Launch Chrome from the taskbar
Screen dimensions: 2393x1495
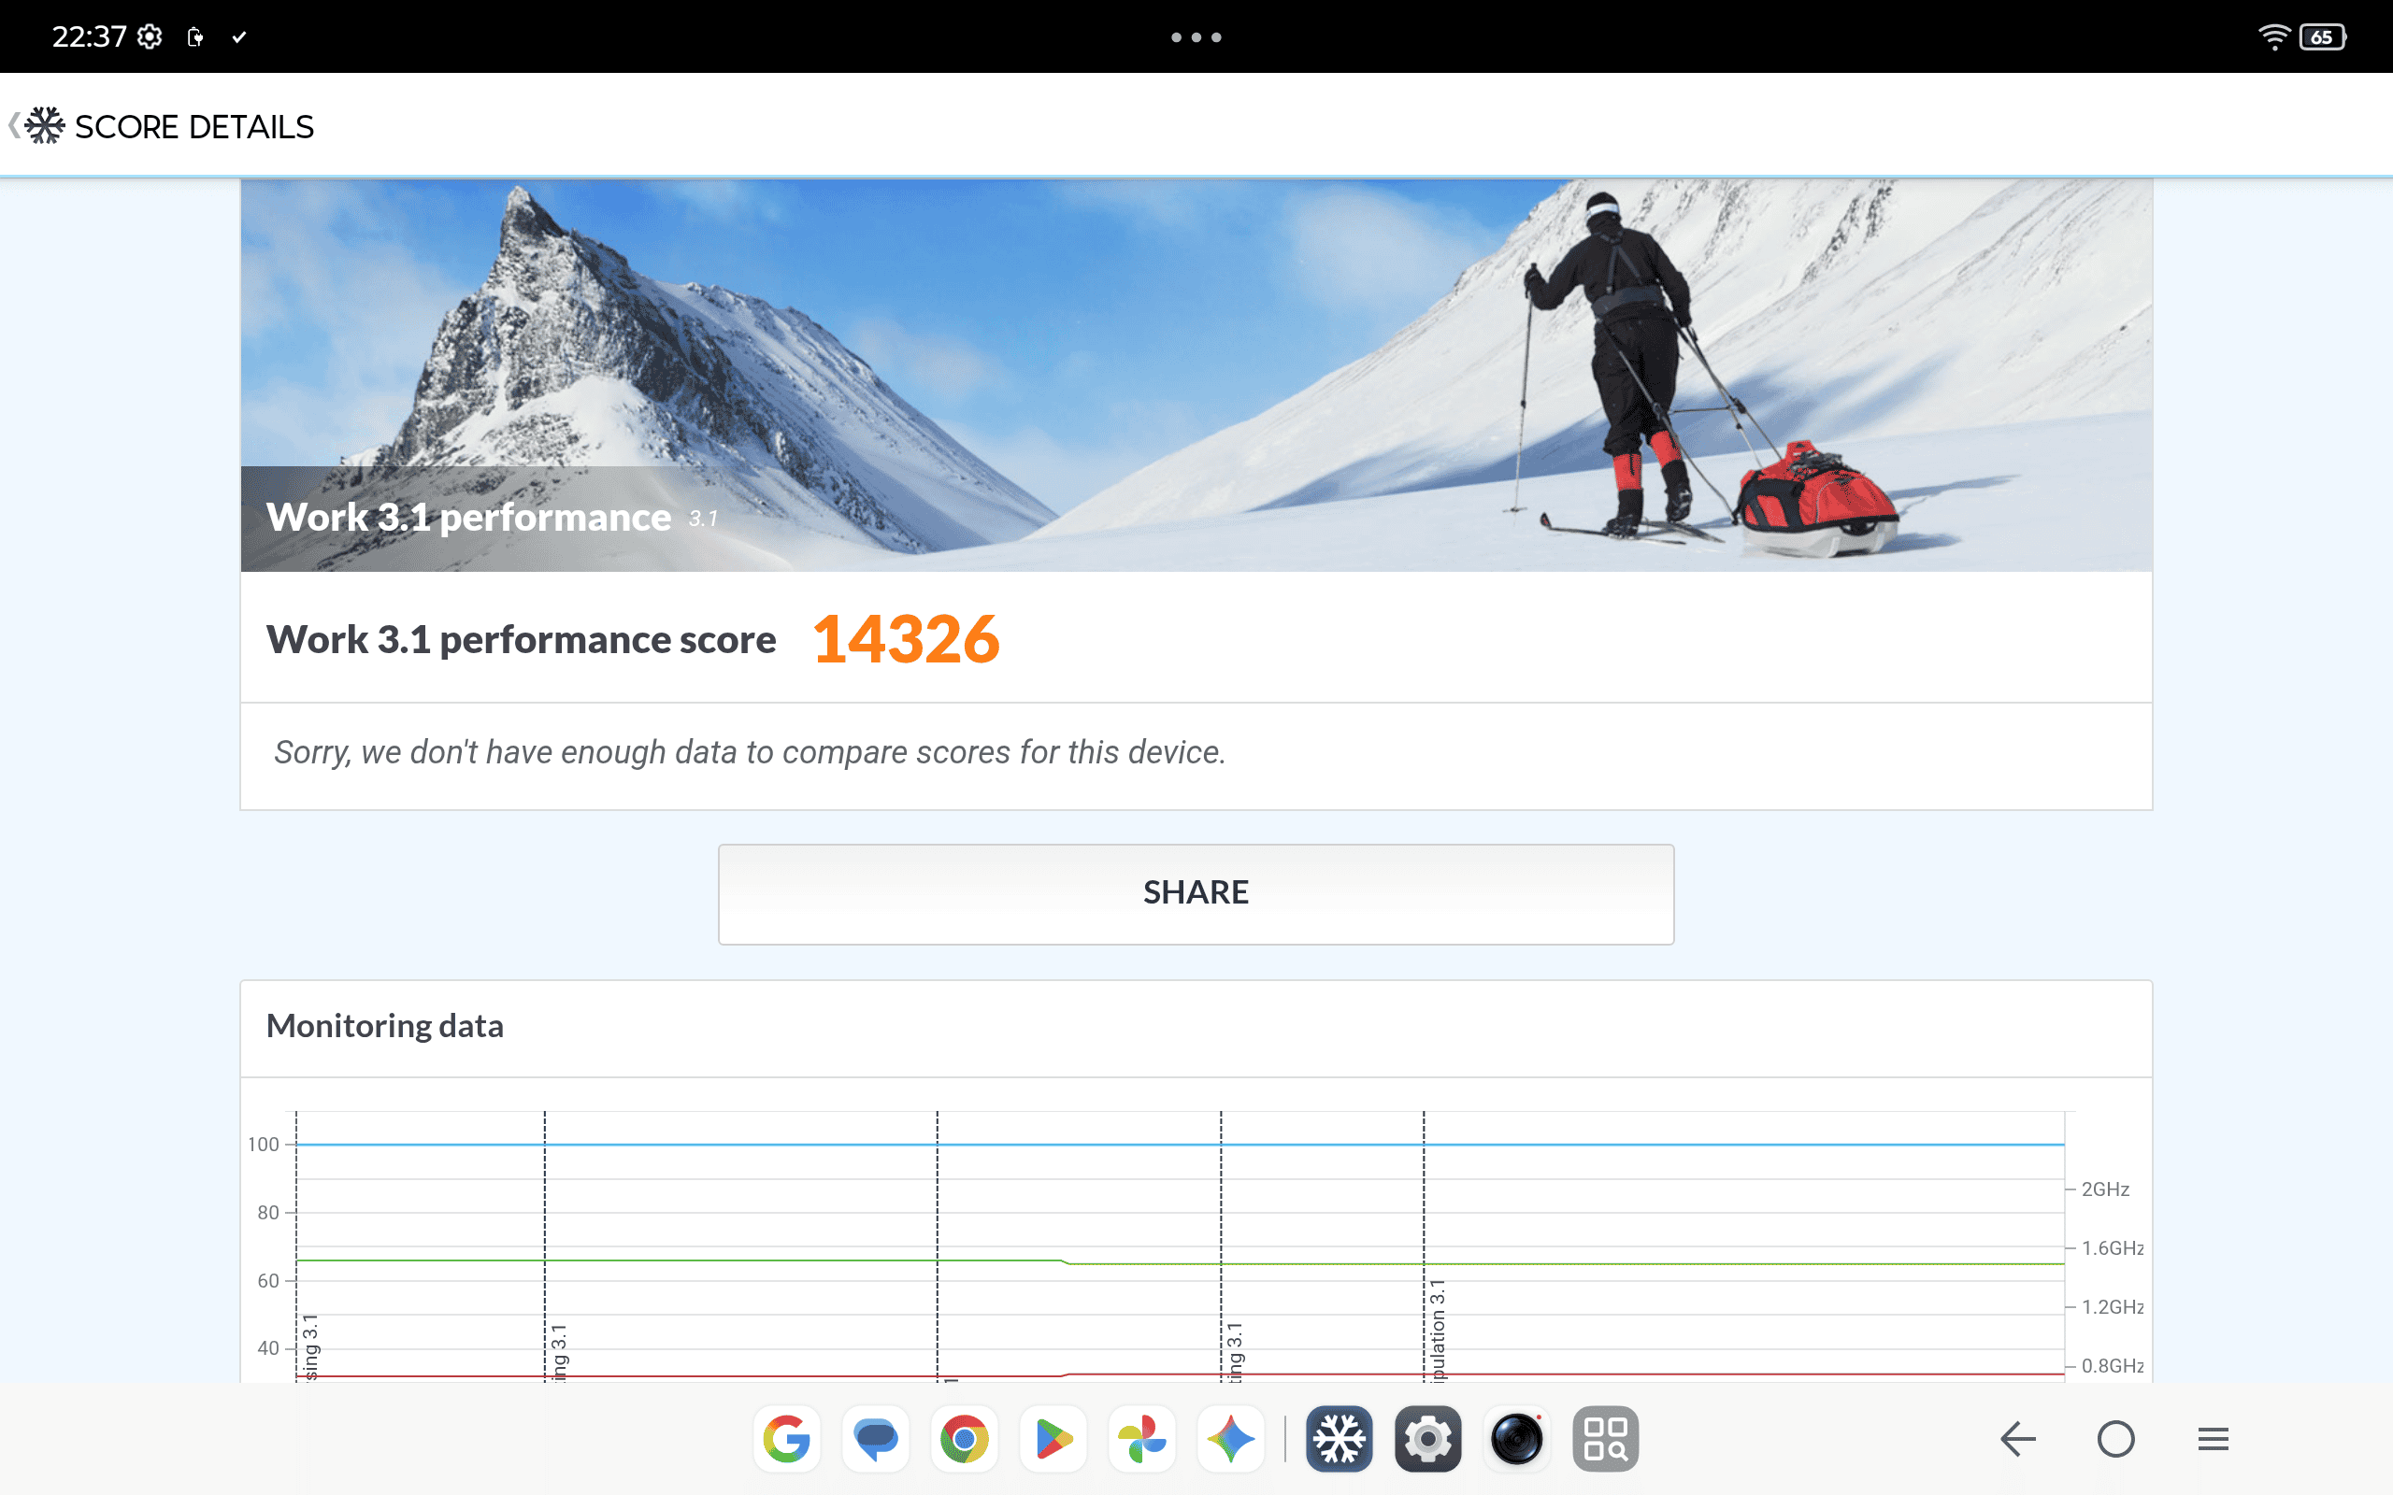(964, 1439)
